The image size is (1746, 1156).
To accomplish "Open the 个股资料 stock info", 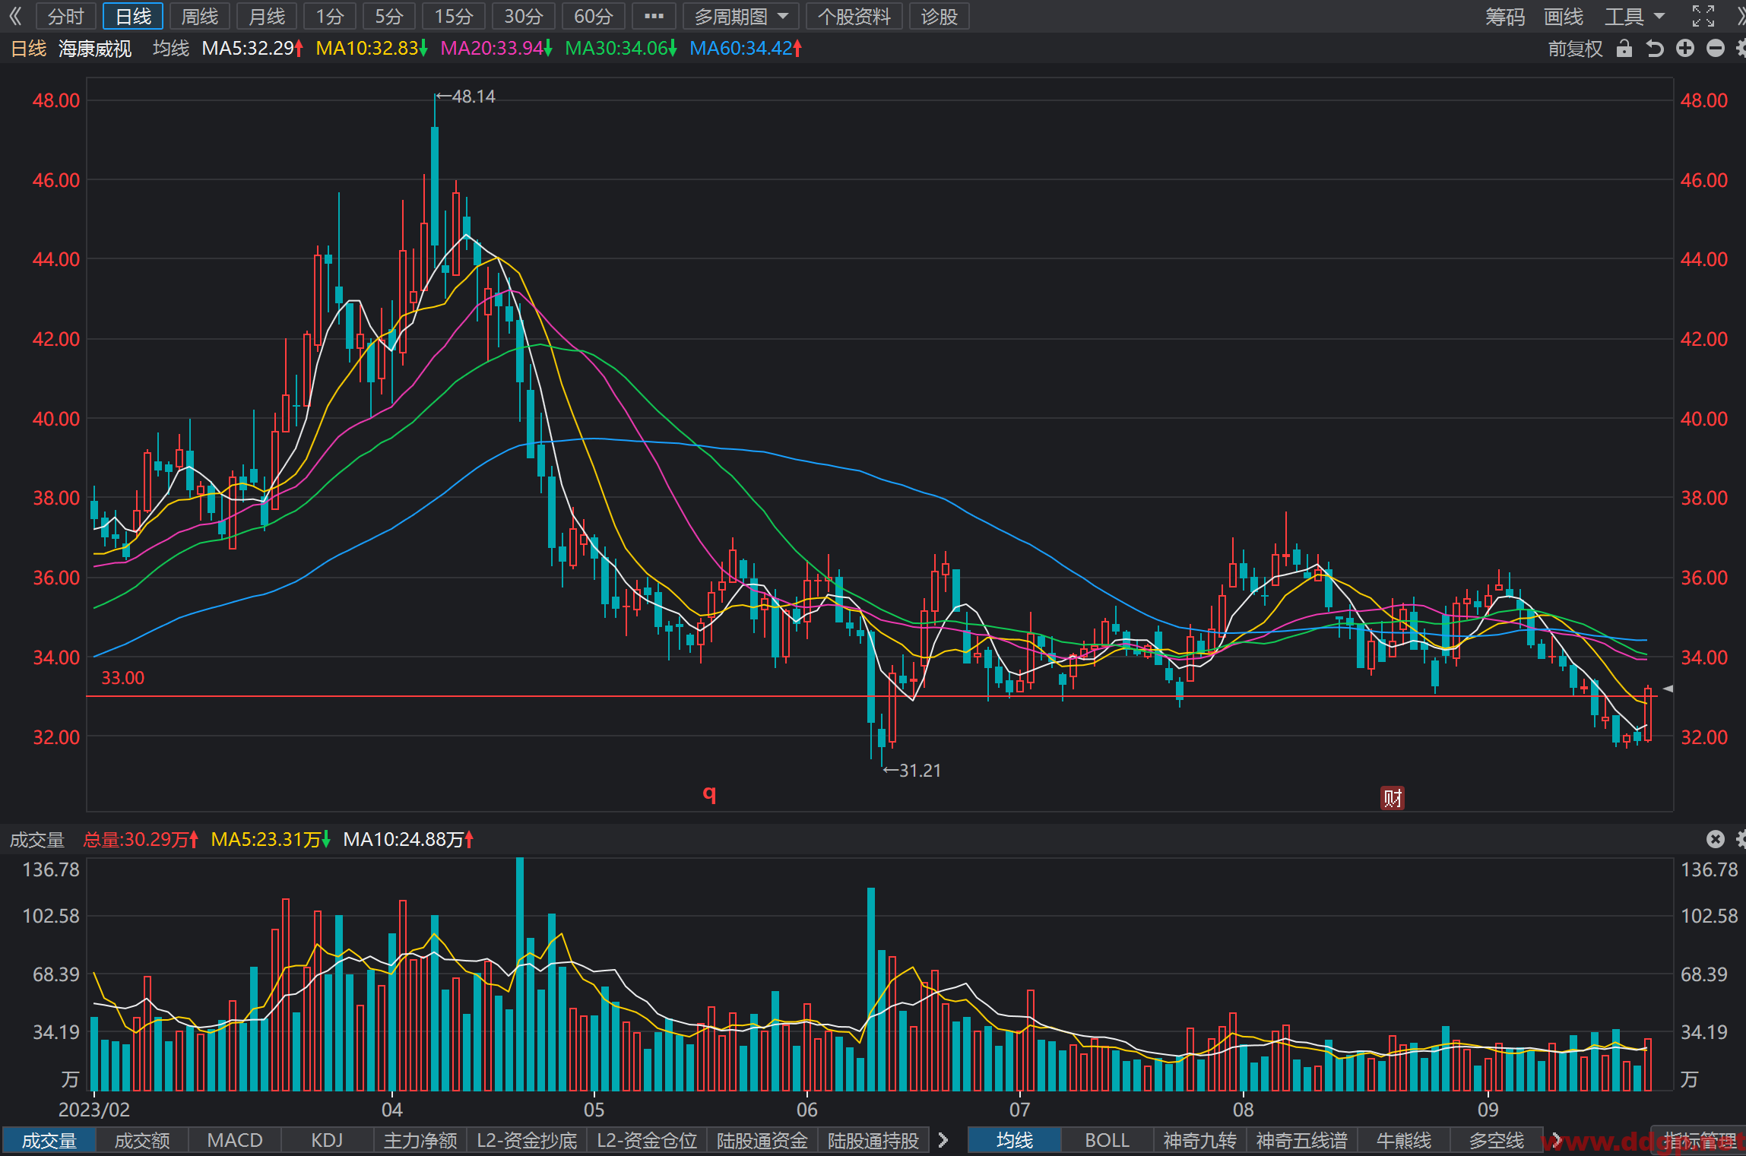I will click(854, 16).
